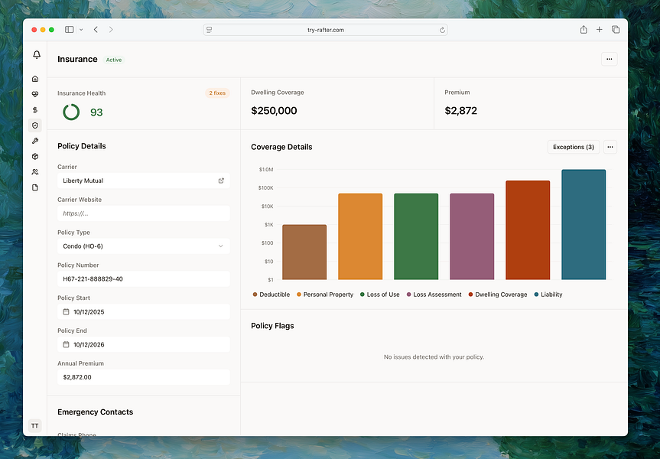Expand the Policy Type dropdown
The width and height of the screenshot is (660, 459).
(144, 246)
